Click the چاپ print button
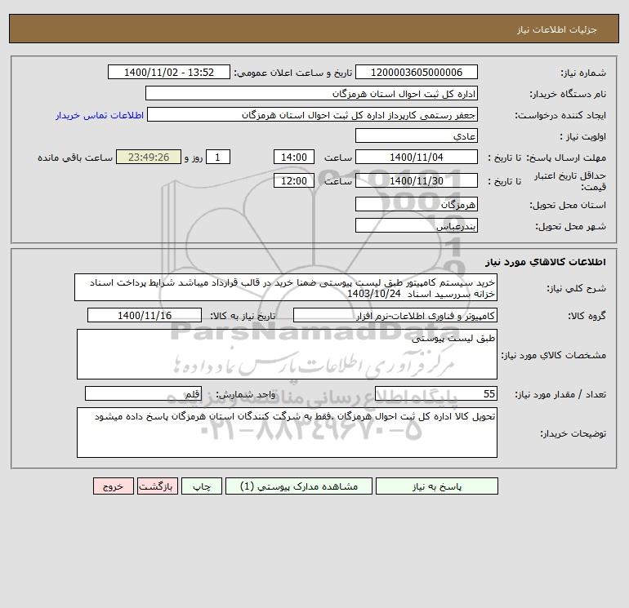 pyautogui.click(x=202, y=486)
